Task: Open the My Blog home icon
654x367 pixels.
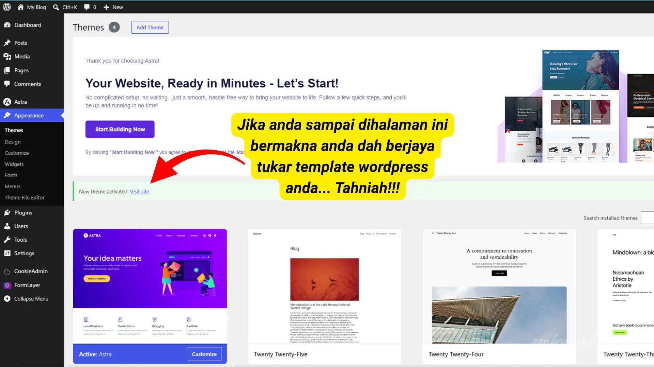Action: (20, 7)
